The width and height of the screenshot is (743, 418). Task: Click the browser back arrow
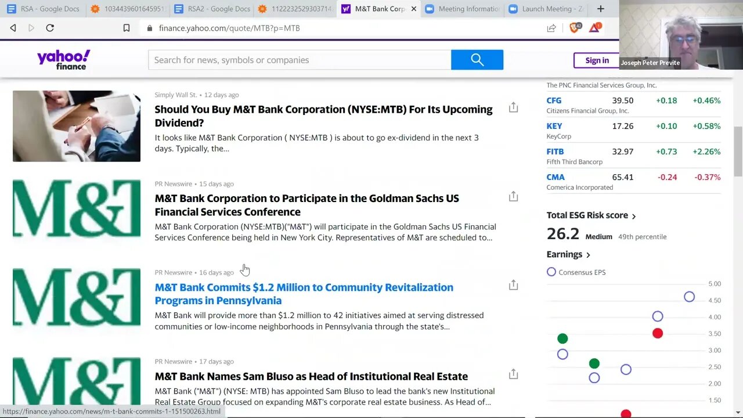[13, 28]
